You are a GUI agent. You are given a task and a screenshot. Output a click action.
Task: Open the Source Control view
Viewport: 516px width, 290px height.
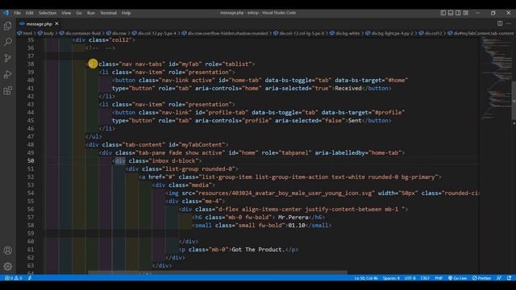pos(7,58)
